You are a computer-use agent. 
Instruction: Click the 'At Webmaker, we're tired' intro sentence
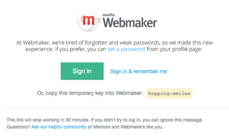click(115, 42)
